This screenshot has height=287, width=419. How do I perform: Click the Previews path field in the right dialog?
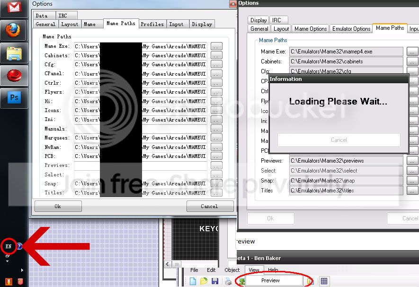tap(346, 161)
